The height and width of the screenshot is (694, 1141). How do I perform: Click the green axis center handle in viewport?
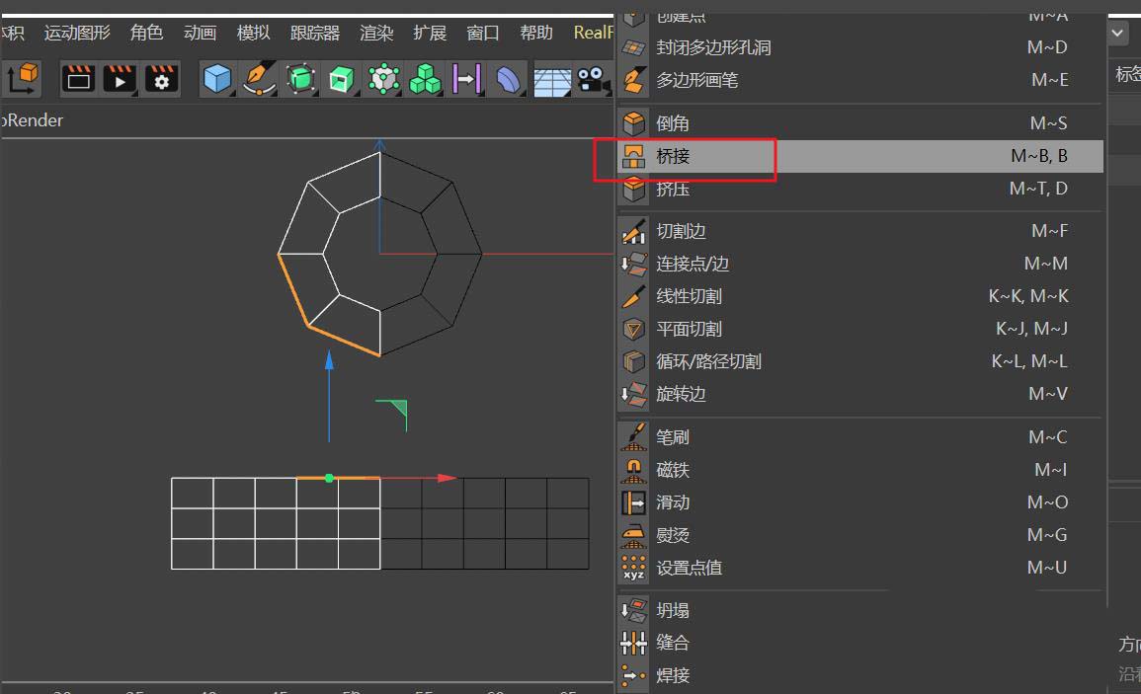329,478
